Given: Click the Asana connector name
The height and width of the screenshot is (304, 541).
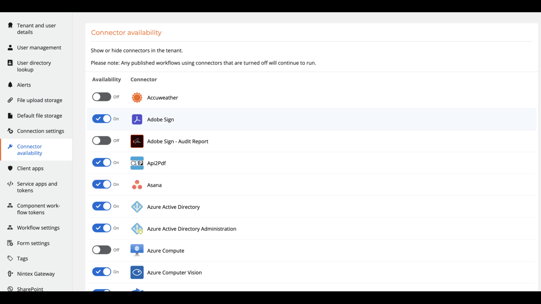Looking at the screenshot, I should pos(154,185).
